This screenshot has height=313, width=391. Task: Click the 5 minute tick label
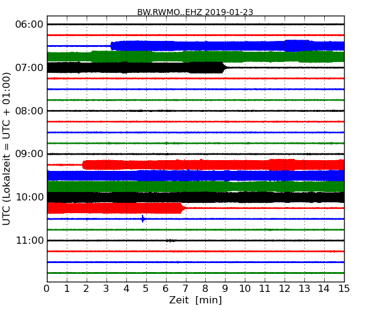[x=146, y=289]
